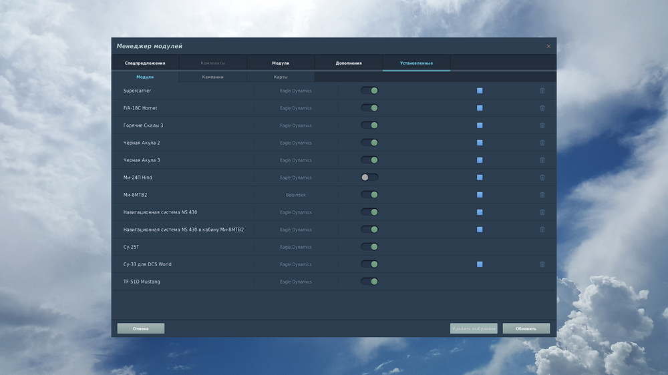The width and height of the screenshot is (668, 375).
Task: Click trash icon for Су-33 для DCS World
Action: pyautogui.click(x=542, y=264)
